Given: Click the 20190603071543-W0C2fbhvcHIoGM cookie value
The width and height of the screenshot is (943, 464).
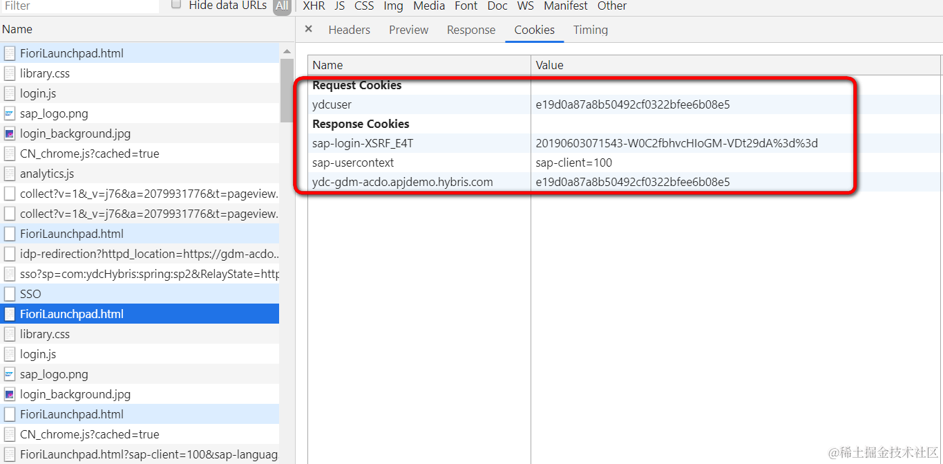Looking at the screenshot, I should click(676, 144).
